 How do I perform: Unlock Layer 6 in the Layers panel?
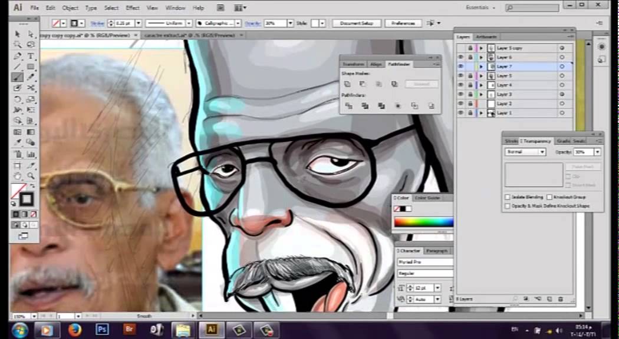470,57
